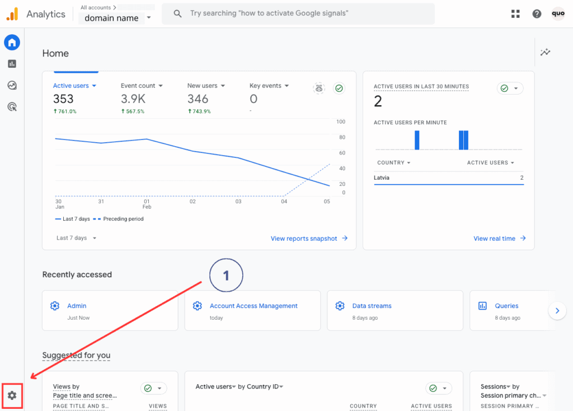This screenshot has width=573, height=411.
Task: Open the Home icon in sidebar
Action: (12, 43)
